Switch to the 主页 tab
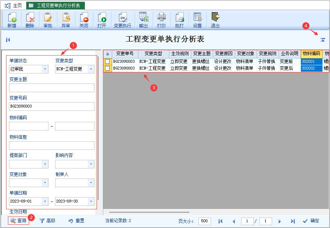 [x=13, y=5]
